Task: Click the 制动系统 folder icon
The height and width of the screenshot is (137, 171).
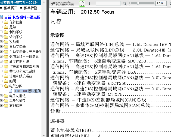Action: coord(6,32)
